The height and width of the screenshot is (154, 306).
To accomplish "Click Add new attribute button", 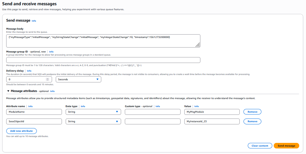I will point(21,131).
